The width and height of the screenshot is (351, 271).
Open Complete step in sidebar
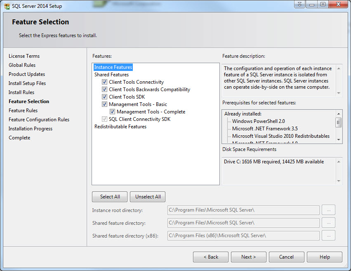point(19,138)
